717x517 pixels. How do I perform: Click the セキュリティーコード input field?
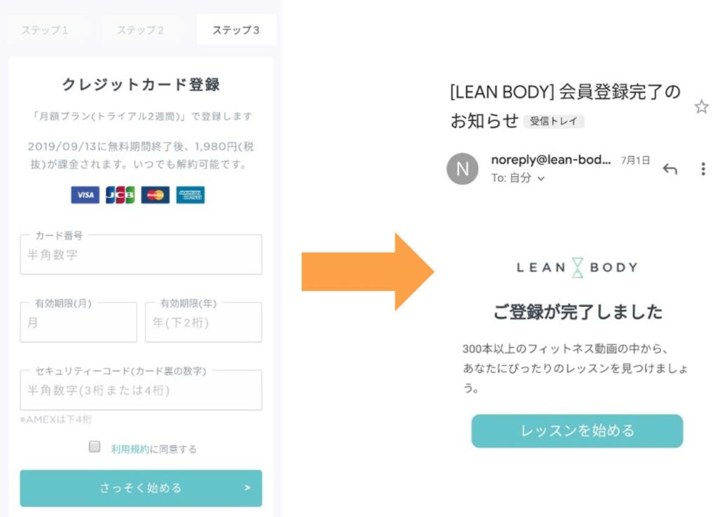(x=141, y=390)
